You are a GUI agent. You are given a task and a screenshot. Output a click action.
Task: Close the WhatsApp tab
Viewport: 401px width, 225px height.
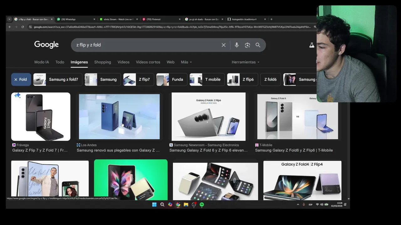coord(94,19)
